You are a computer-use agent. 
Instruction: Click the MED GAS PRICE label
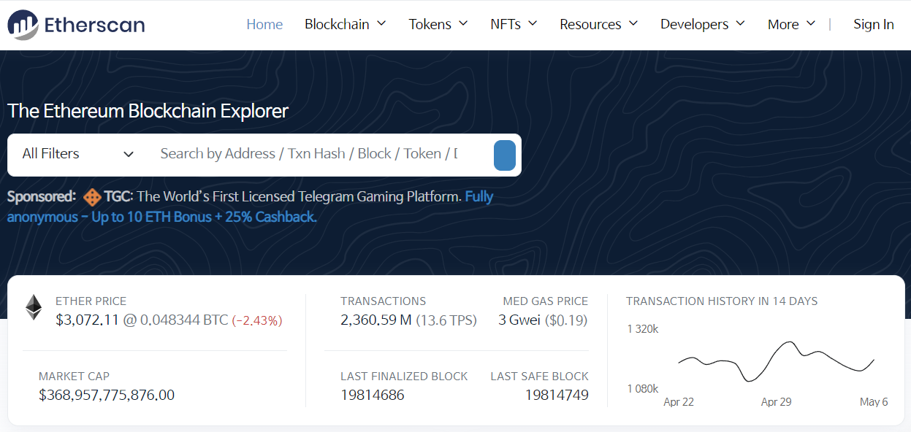pyautogui.click(x=545, y=301)
